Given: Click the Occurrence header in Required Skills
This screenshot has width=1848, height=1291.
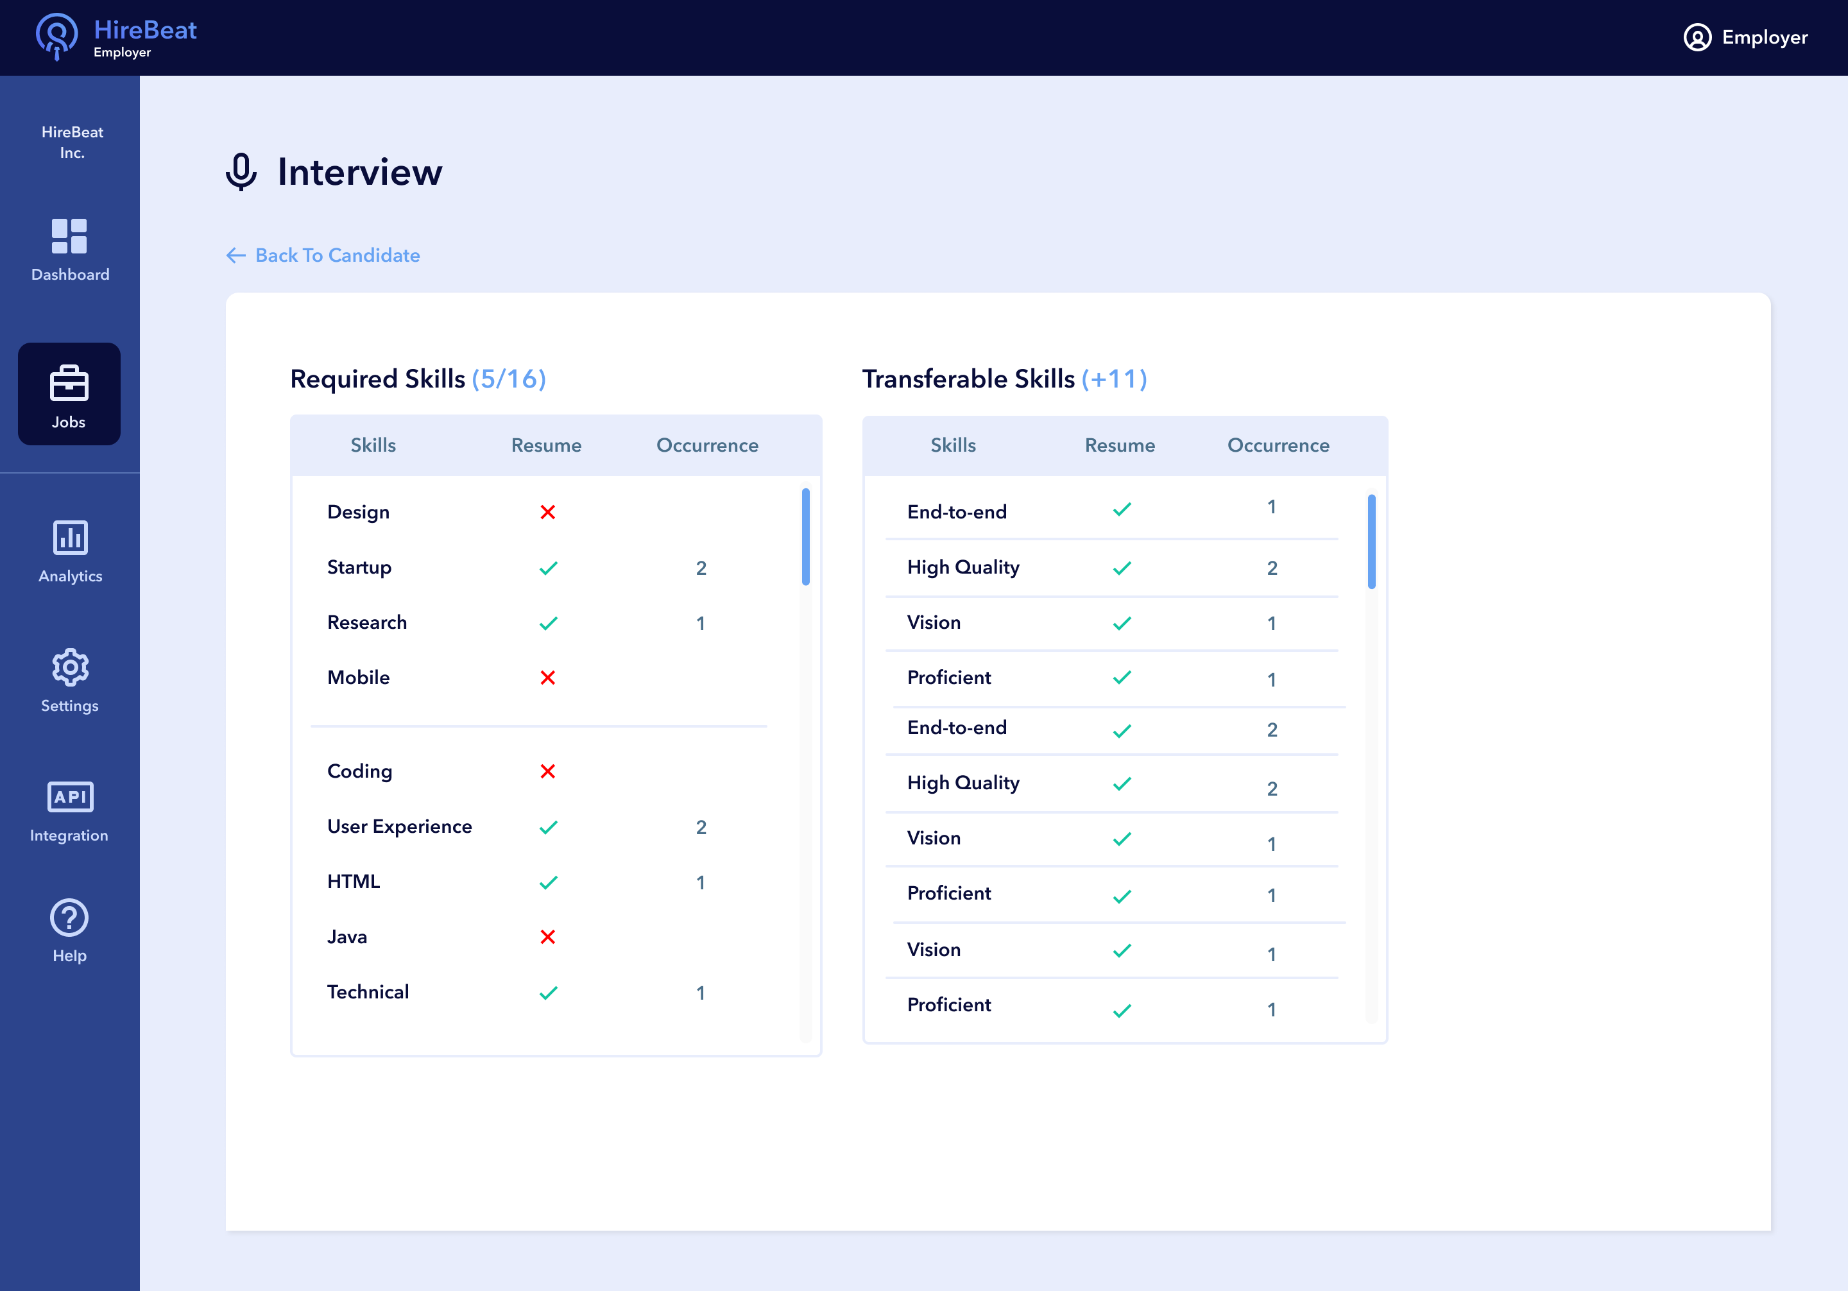Looking at the screenshot, I should click(x=708, y=445).
